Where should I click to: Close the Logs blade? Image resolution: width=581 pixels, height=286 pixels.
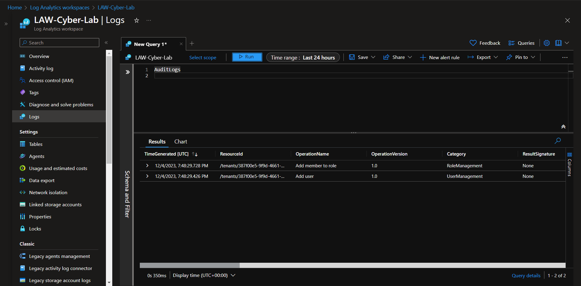567,20
